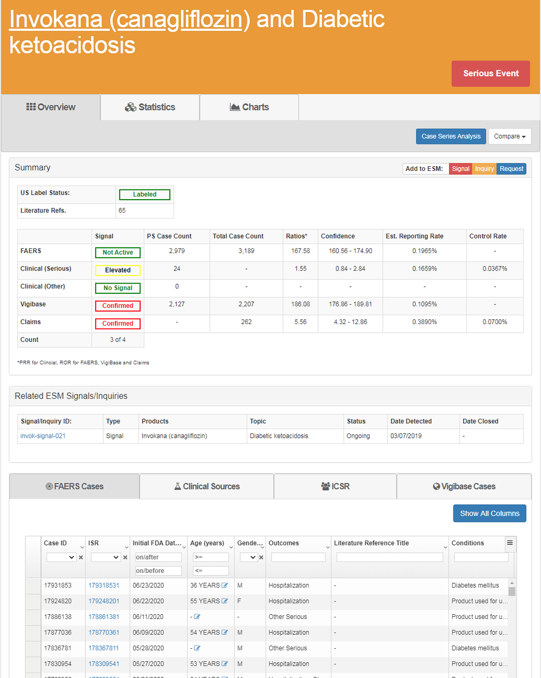Image resolution: width=541 pixels, height=678 pixels.
Task: Add to ESM as Signal
Action: [x=460, y=169]
